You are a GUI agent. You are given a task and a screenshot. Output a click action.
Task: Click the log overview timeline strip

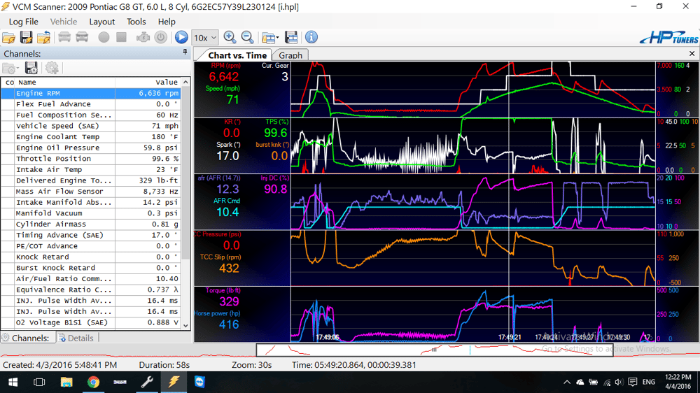pos(434,350)
